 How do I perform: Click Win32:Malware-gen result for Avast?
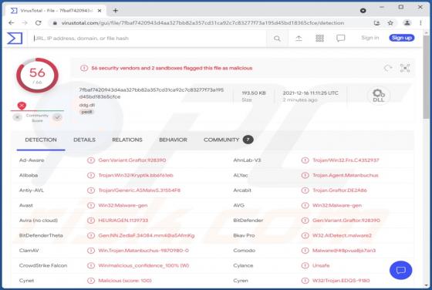click(x=123, y=205)
